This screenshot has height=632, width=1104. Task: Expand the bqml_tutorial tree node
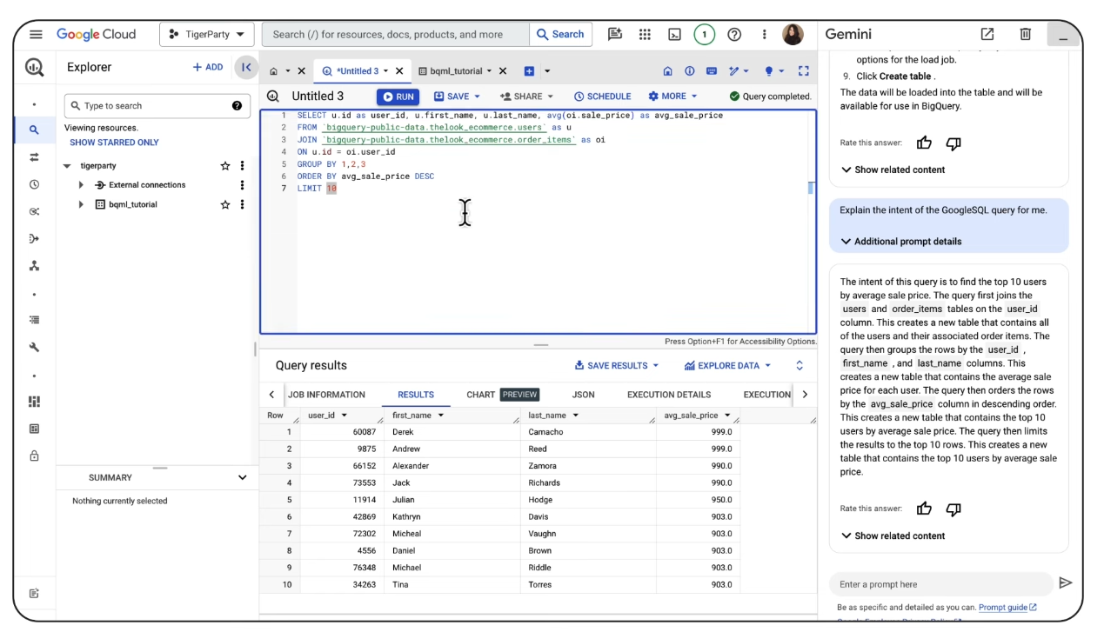[x=81, y=205]
